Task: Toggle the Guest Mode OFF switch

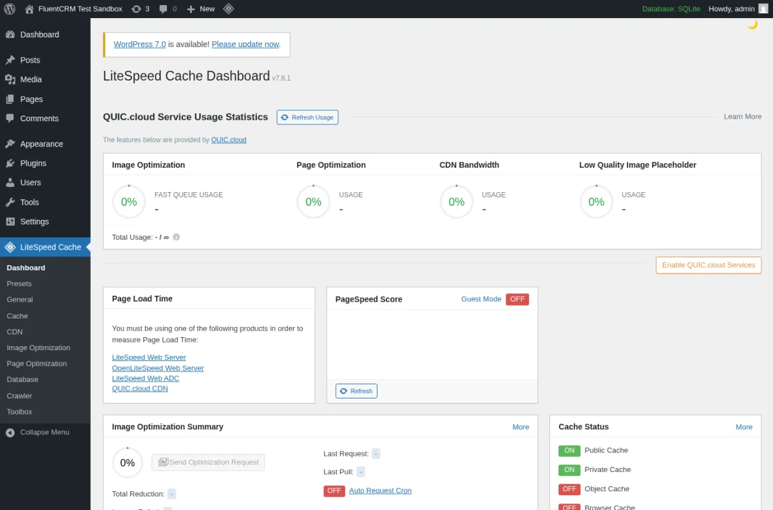Action: click(x=517, y=299)
